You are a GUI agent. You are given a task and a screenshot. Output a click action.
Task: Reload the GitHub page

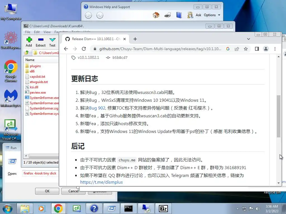[x=84, y=49]
